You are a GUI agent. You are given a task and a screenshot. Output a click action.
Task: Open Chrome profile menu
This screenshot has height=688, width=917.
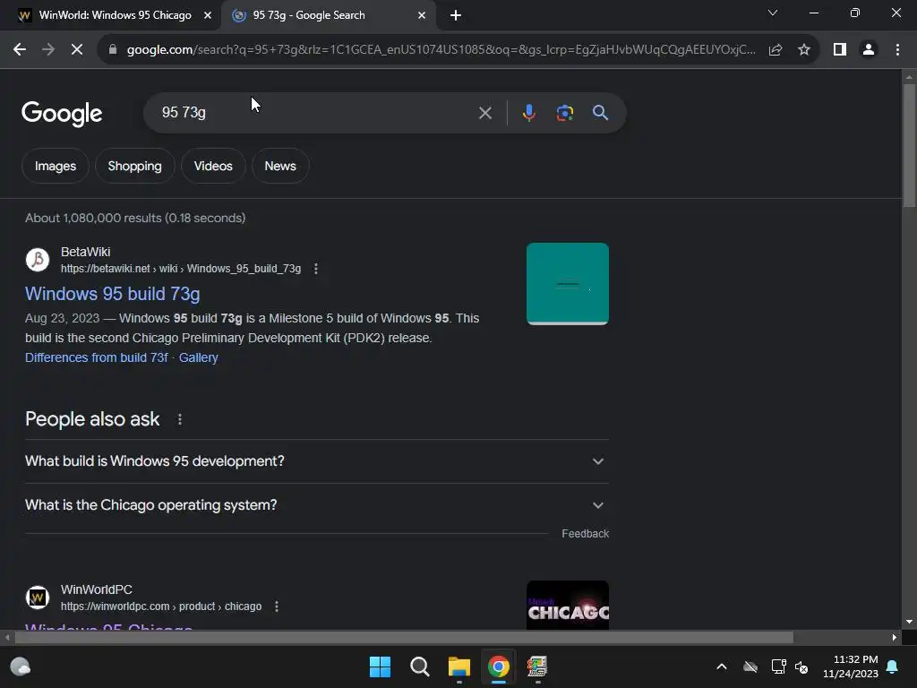click(x=869, y=50)
